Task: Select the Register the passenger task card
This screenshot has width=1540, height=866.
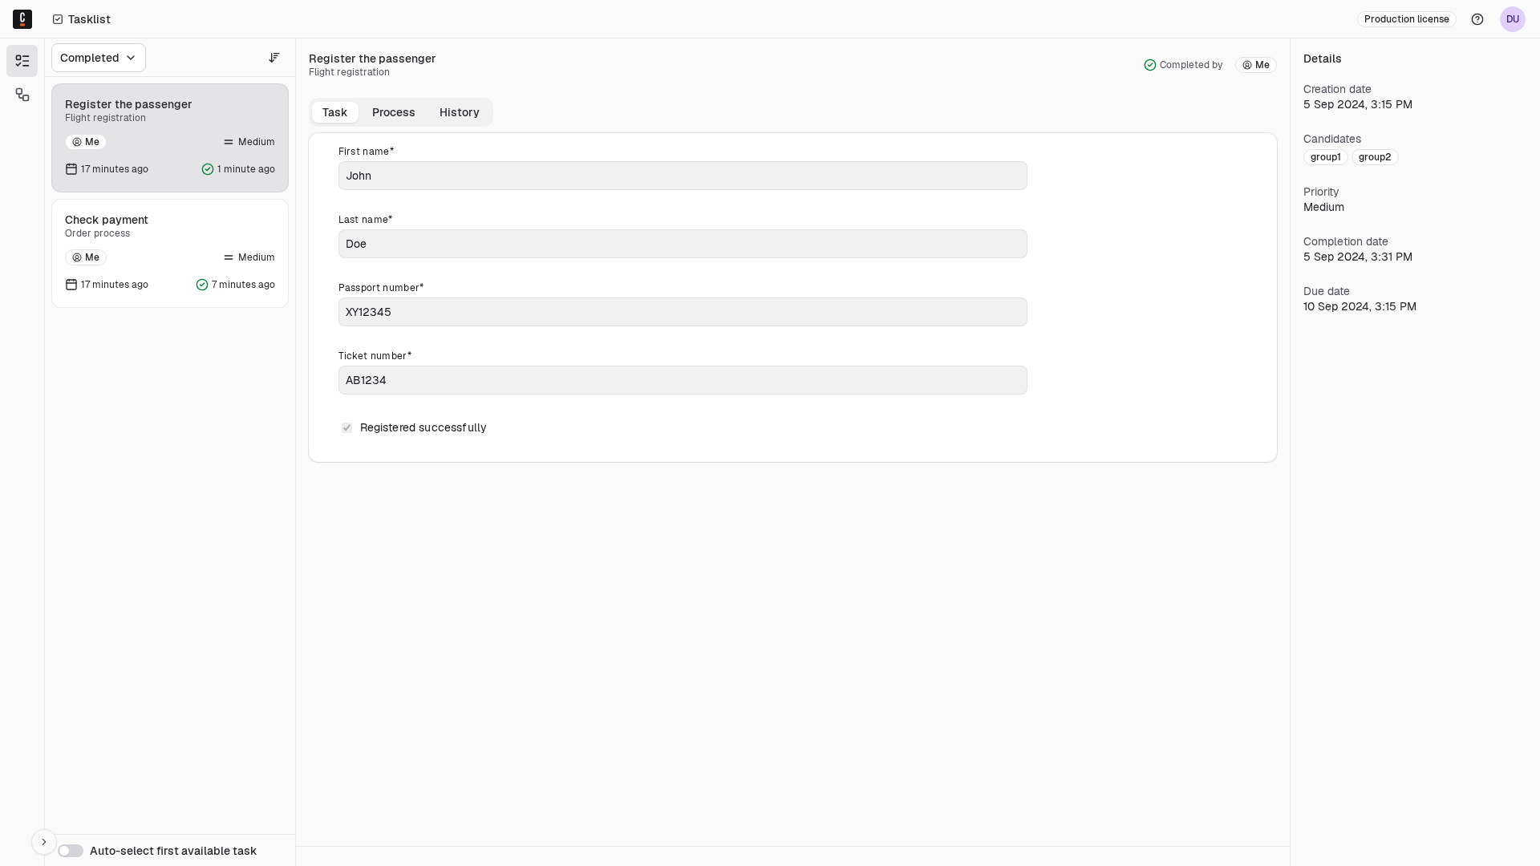Action: click(170, 138)
